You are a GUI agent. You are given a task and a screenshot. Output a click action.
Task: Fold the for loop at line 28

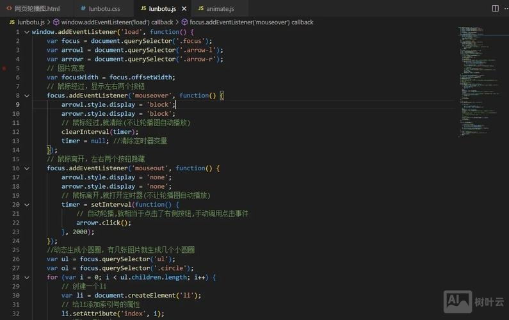click(26, 277)
